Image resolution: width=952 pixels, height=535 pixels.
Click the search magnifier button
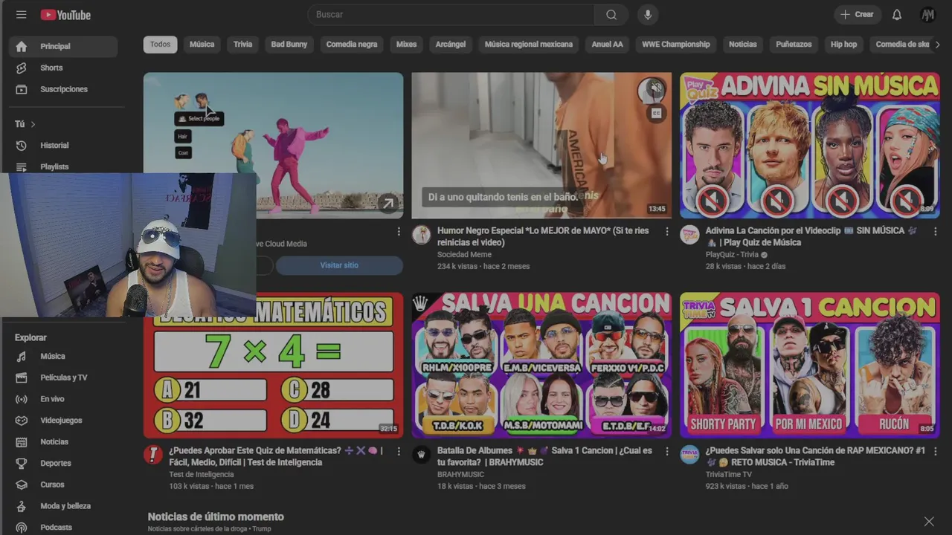(x=611, y=15)
